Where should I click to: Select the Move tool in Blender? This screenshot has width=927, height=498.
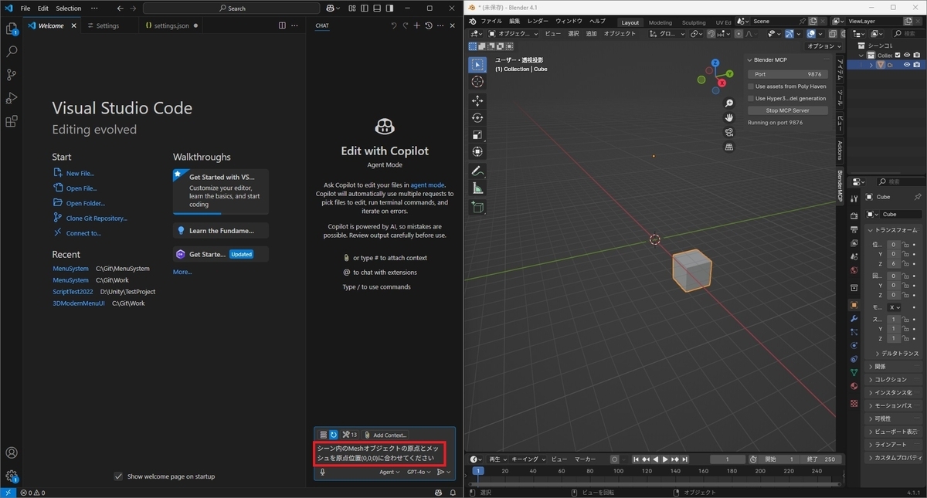[x=477, y=101]
